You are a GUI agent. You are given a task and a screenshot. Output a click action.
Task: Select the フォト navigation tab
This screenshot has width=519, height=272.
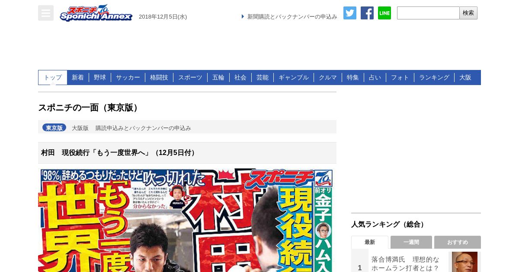click(x=400, y=77)
